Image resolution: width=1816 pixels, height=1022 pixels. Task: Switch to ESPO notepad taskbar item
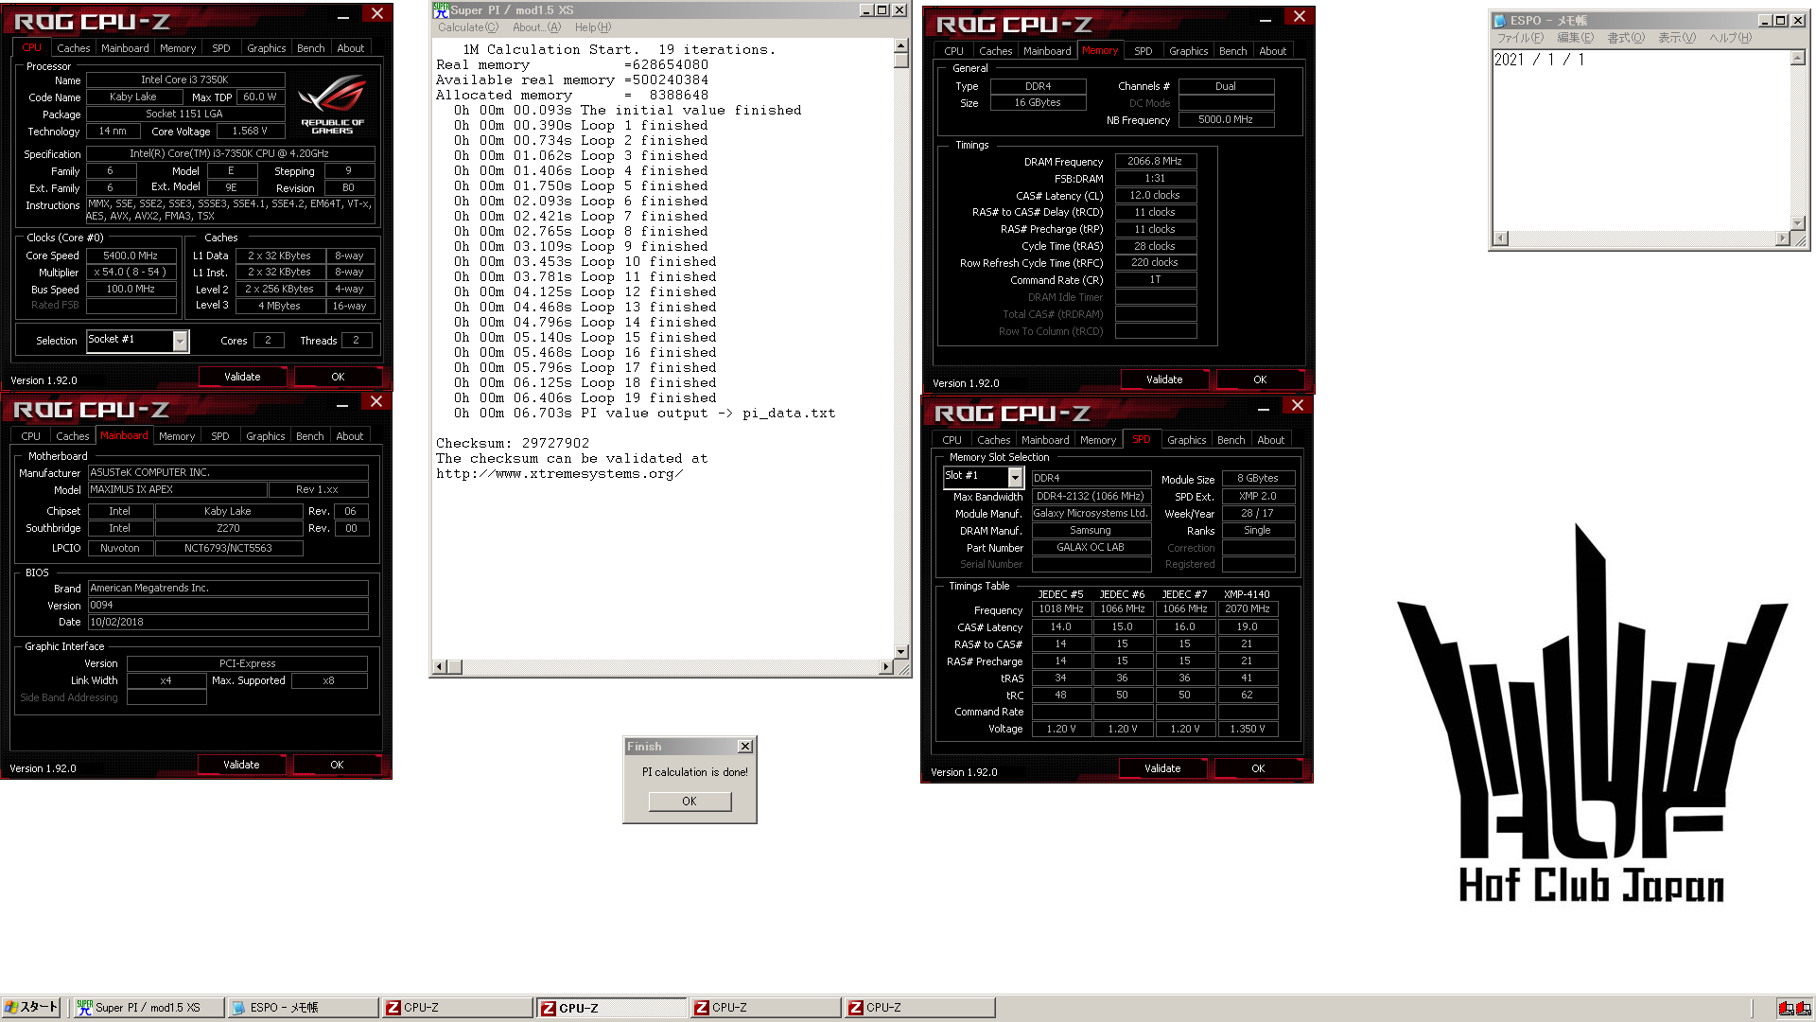(x=303, y=1008)
